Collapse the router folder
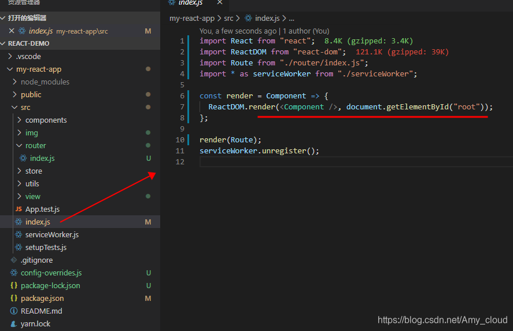This screenshot has width=513, height=331. tap(19, 145)
